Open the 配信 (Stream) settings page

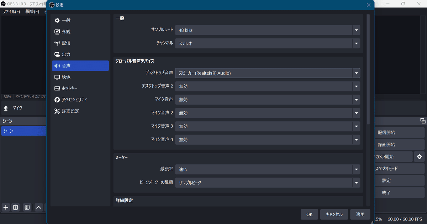click(x=65, y=43)
